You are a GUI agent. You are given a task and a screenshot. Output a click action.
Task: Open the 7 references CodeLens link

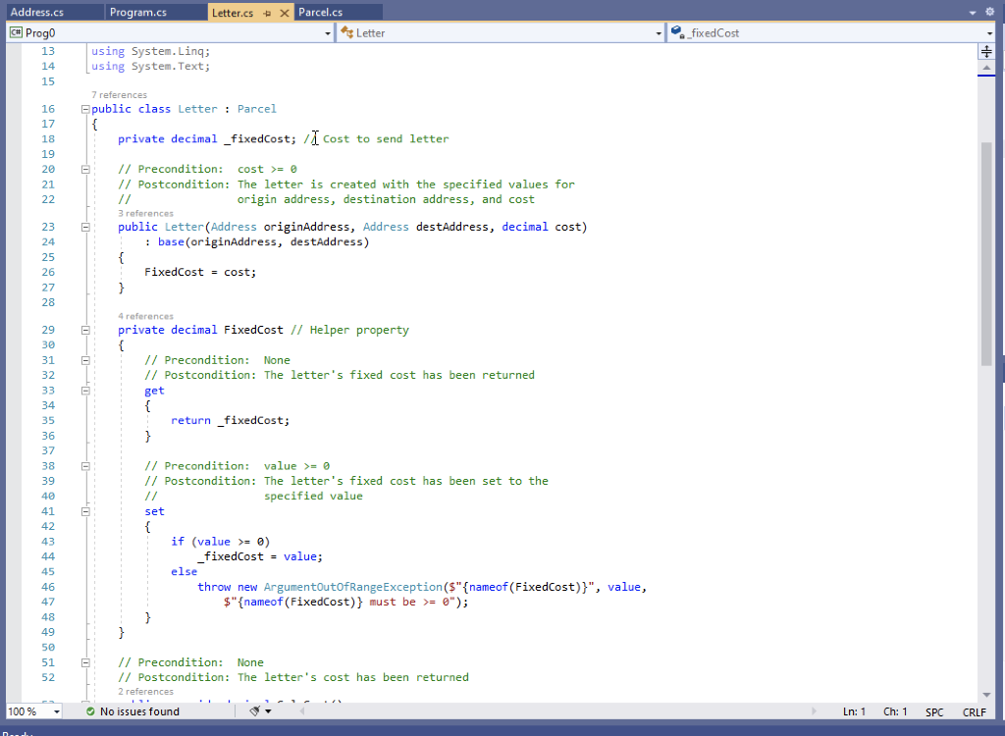[x=119, y=95]
